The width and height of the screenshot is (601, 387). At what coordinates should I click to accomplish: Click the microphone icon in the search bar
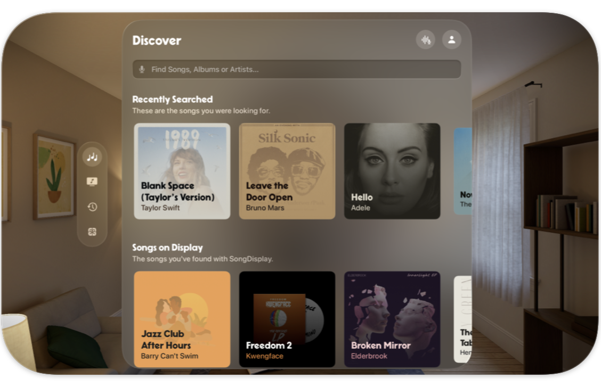click(x=142, y=69)
